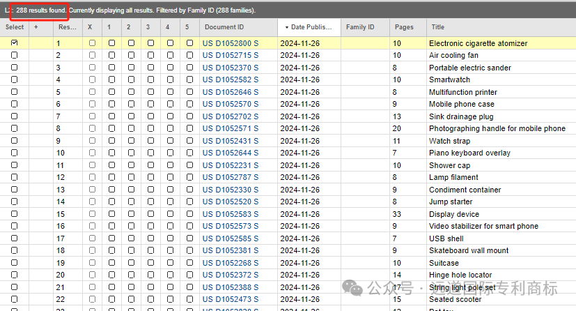Viewport: 576px width, 311px height.
Task: Check column 3 box for Shower cap row
Action: (150, 165)
